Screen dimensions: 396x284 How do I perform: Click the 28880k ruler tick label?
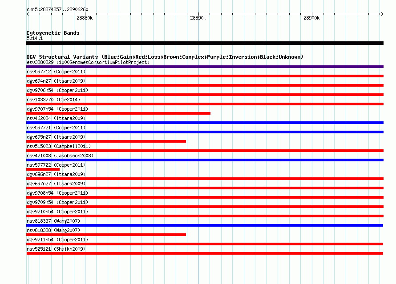point(85,18)
